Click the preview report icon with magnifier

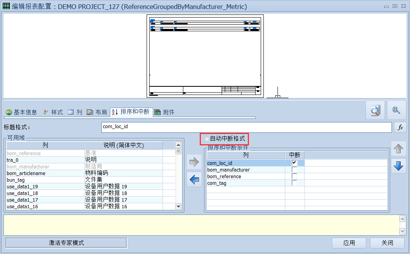[x=375, y=110]
